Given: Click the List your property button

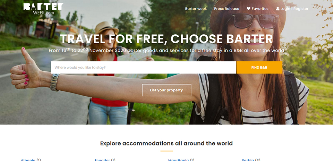Looking at the screenshot, I should (166, 90).
